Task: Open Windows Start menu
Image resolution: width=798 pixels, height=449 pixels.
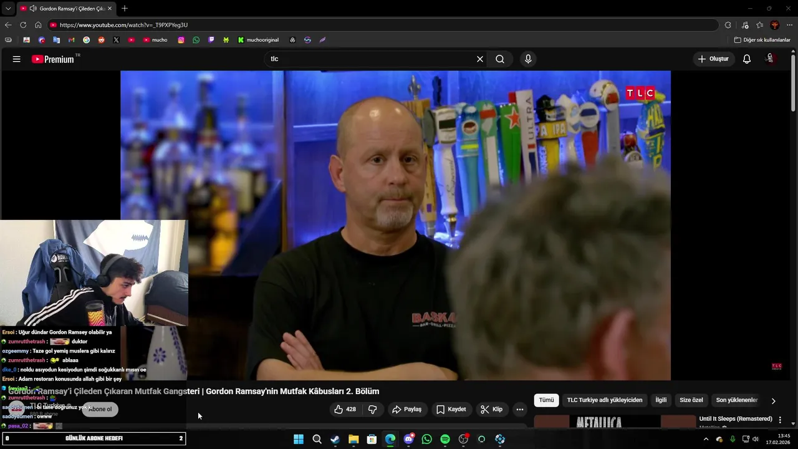Action: 299,439
